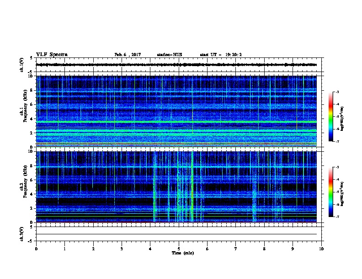Click the "5" tick on ch.1(V) axis
Image resolution: width=362 pixels, height=279 pixels.
click(31, 58)
